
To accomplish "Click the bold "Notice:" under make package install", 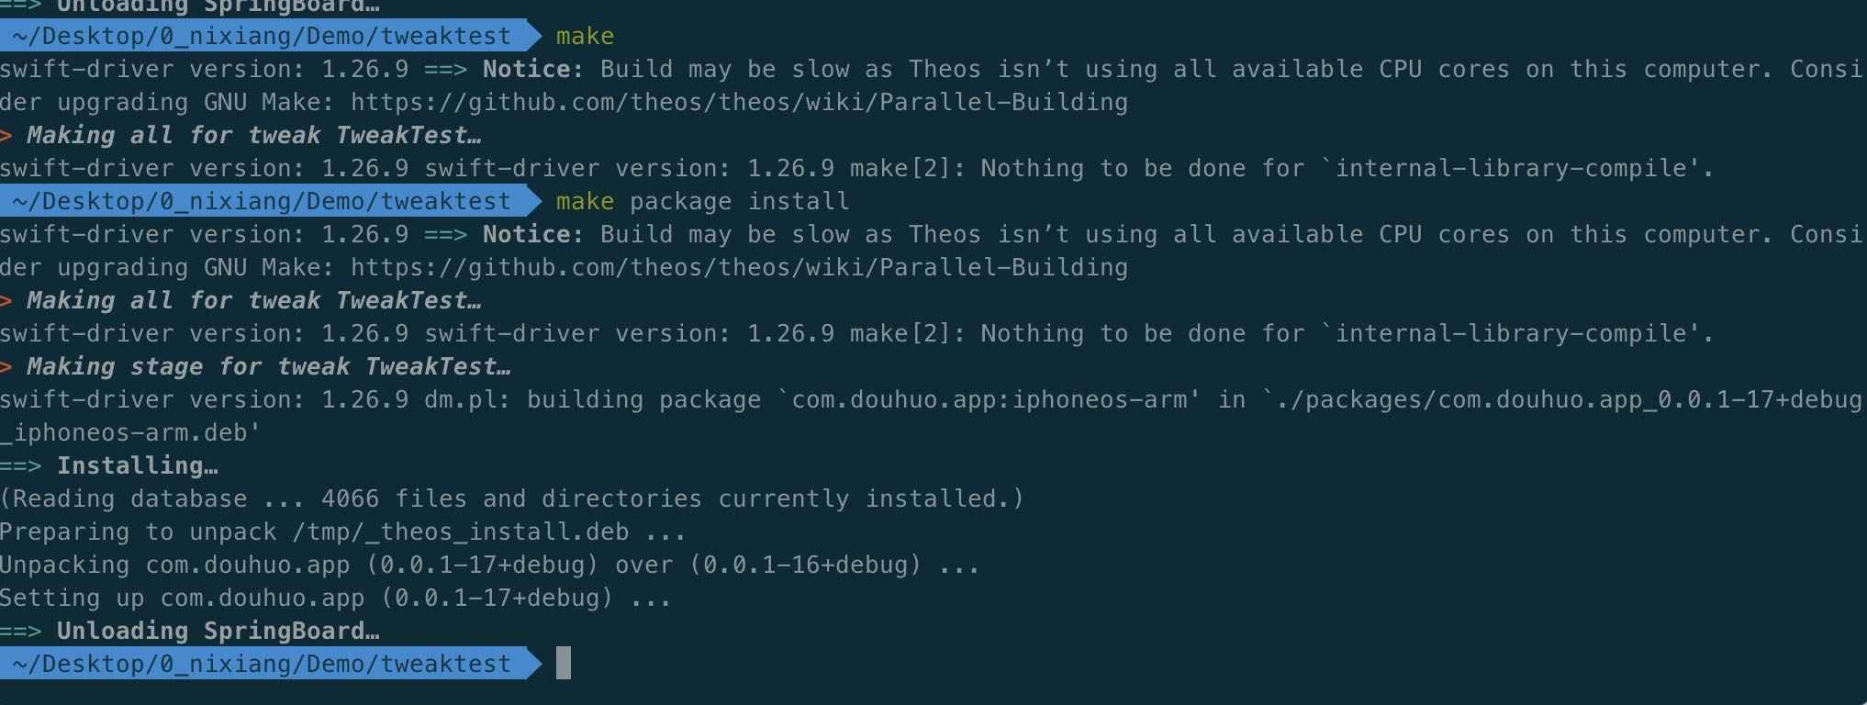I will click(x=533, y=234).
